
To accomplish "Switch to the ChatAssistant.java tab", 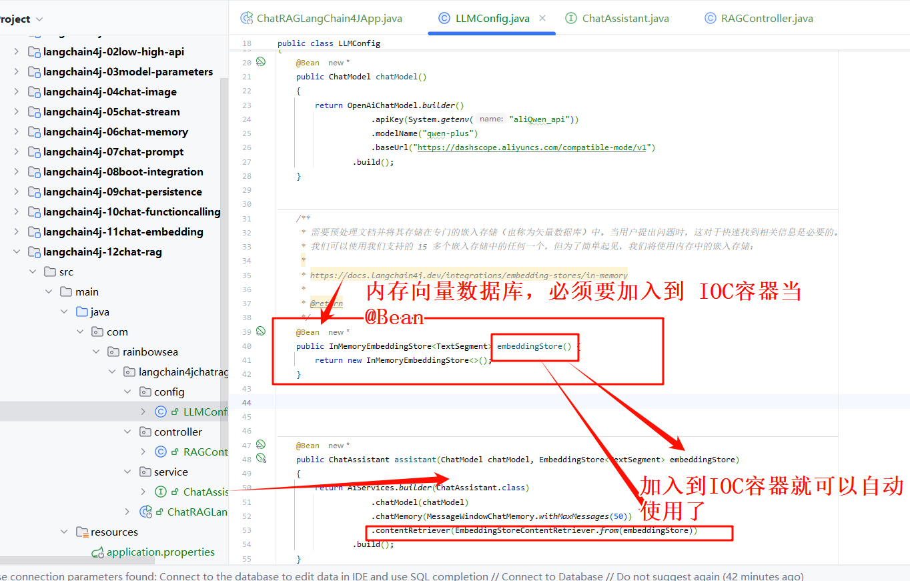I will 624,19.
